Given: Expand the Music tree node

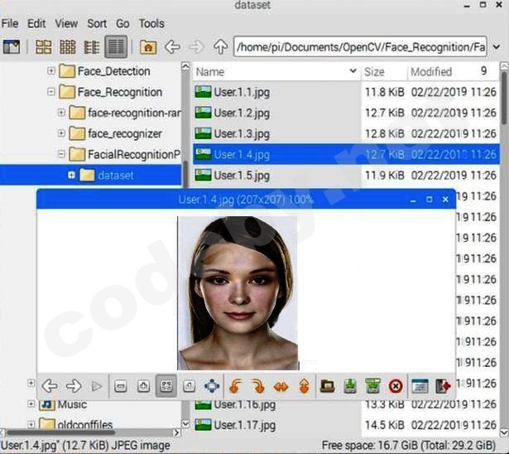Looking at the screenshot, I should 31,404.
